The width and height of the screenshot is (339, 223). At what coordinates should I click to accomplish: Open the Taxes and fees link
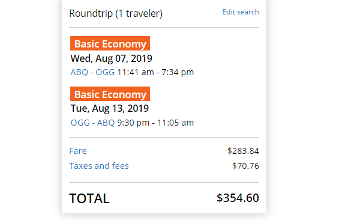[99, 166]
